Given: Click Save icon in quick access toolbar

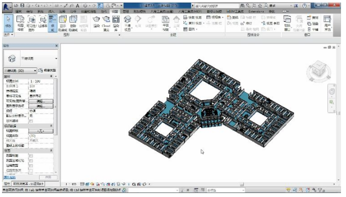Looking at the screenshot, I should pos(22,5).
